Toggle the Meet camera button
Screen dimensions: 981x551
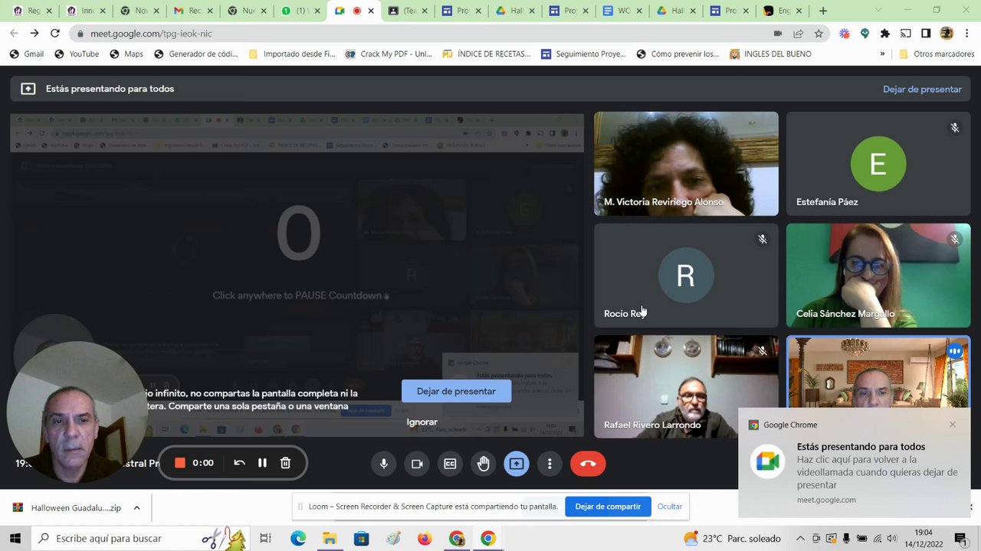(417, 464)
